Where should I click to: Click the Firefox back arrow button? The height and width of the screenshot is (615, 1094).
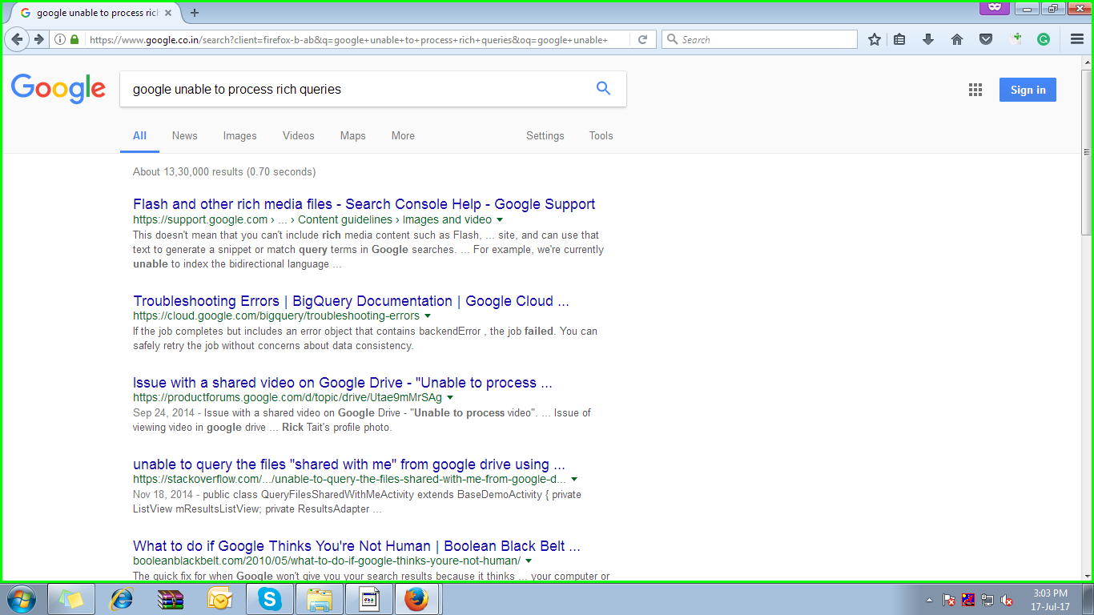[x=17, y=39]
